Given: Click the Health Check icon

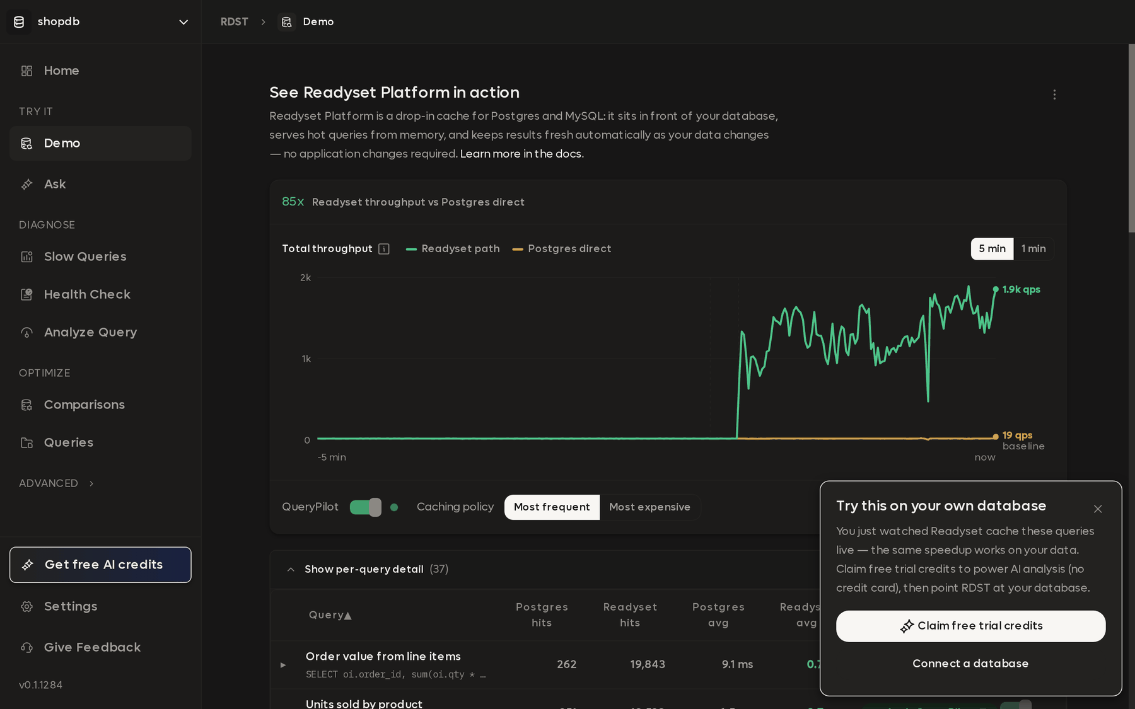Looking at the screenshot, I should 26,294.
